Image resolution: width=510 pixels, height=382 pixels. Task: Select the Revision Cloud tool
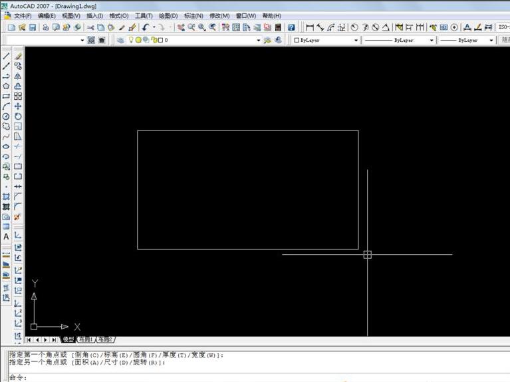tap(6, 126)
